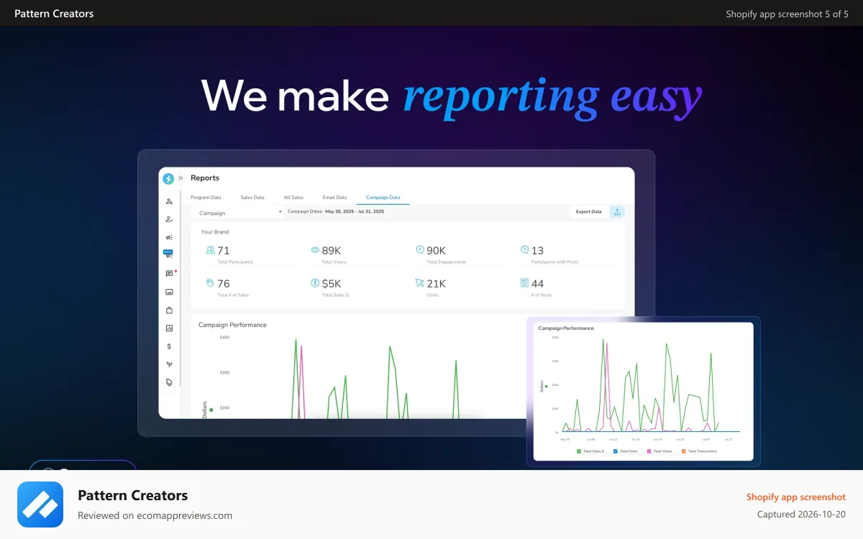Click the Total Participants people icon

(210, 250)
